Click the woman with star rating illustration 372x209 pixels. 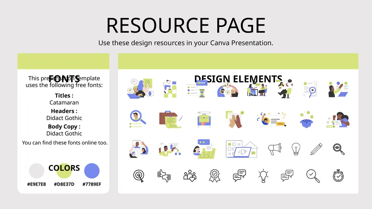[204, 149]
